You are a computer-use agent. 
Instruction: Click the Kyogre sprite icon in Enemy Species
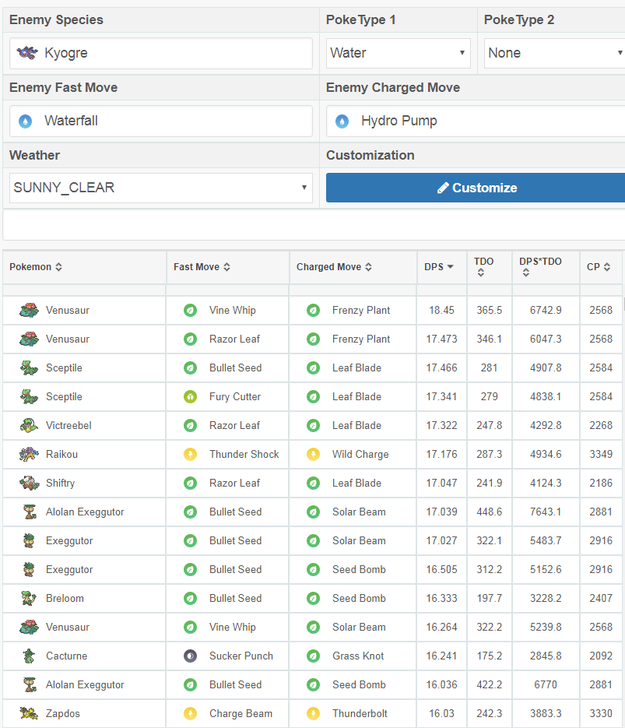[27, 53]
